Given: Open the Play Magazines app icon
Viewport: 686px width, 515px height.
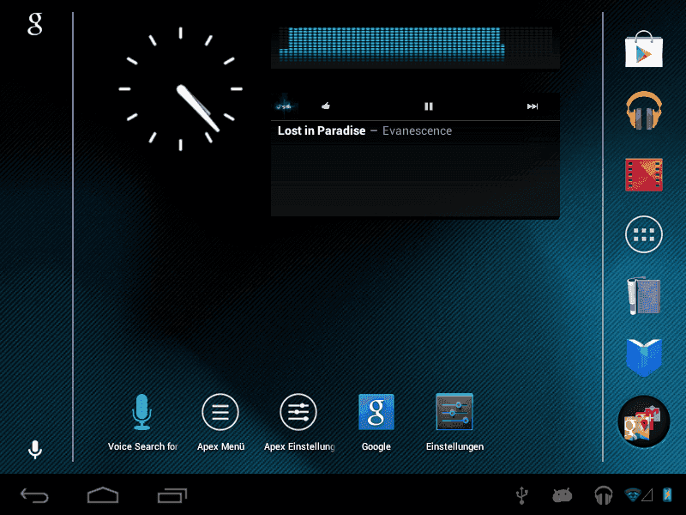Looking at the screenshot, I should [644, 295].
